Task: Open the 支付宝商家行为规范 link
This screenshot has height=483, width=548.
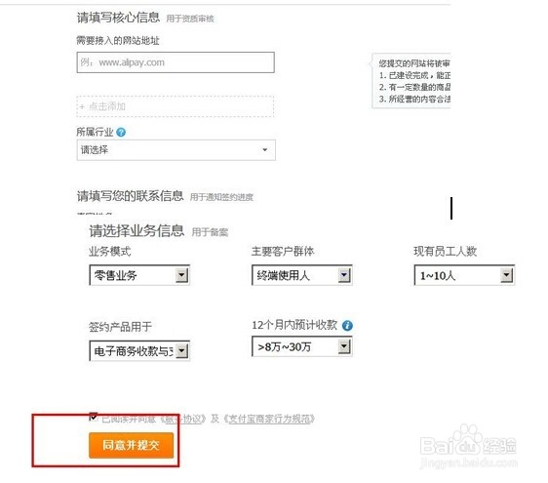Action: [x=269, y=419]
